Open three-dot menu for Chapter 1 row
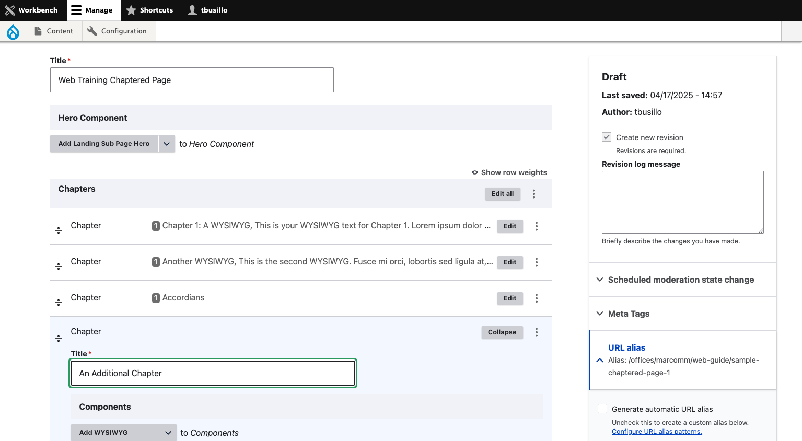This screenshot has width=802, height=441. [x=537, y=226]
